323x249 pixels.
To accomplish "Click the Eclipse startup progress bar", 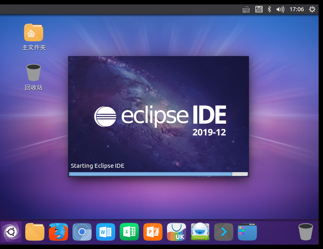I will tap(158, 174).
